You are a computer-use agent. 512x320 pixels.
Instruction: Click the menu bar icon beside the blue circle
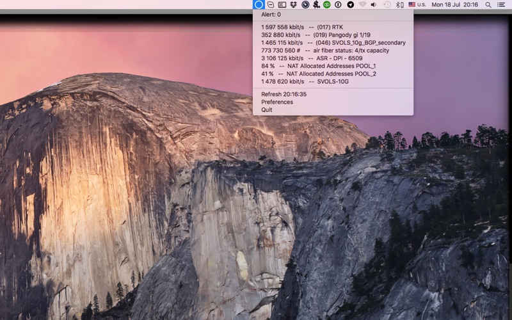pos(270,4)
